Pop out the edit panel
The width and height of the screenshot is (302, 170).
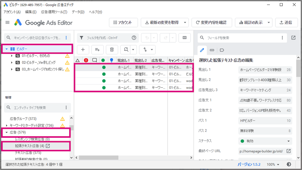click(x=293, y=38)
